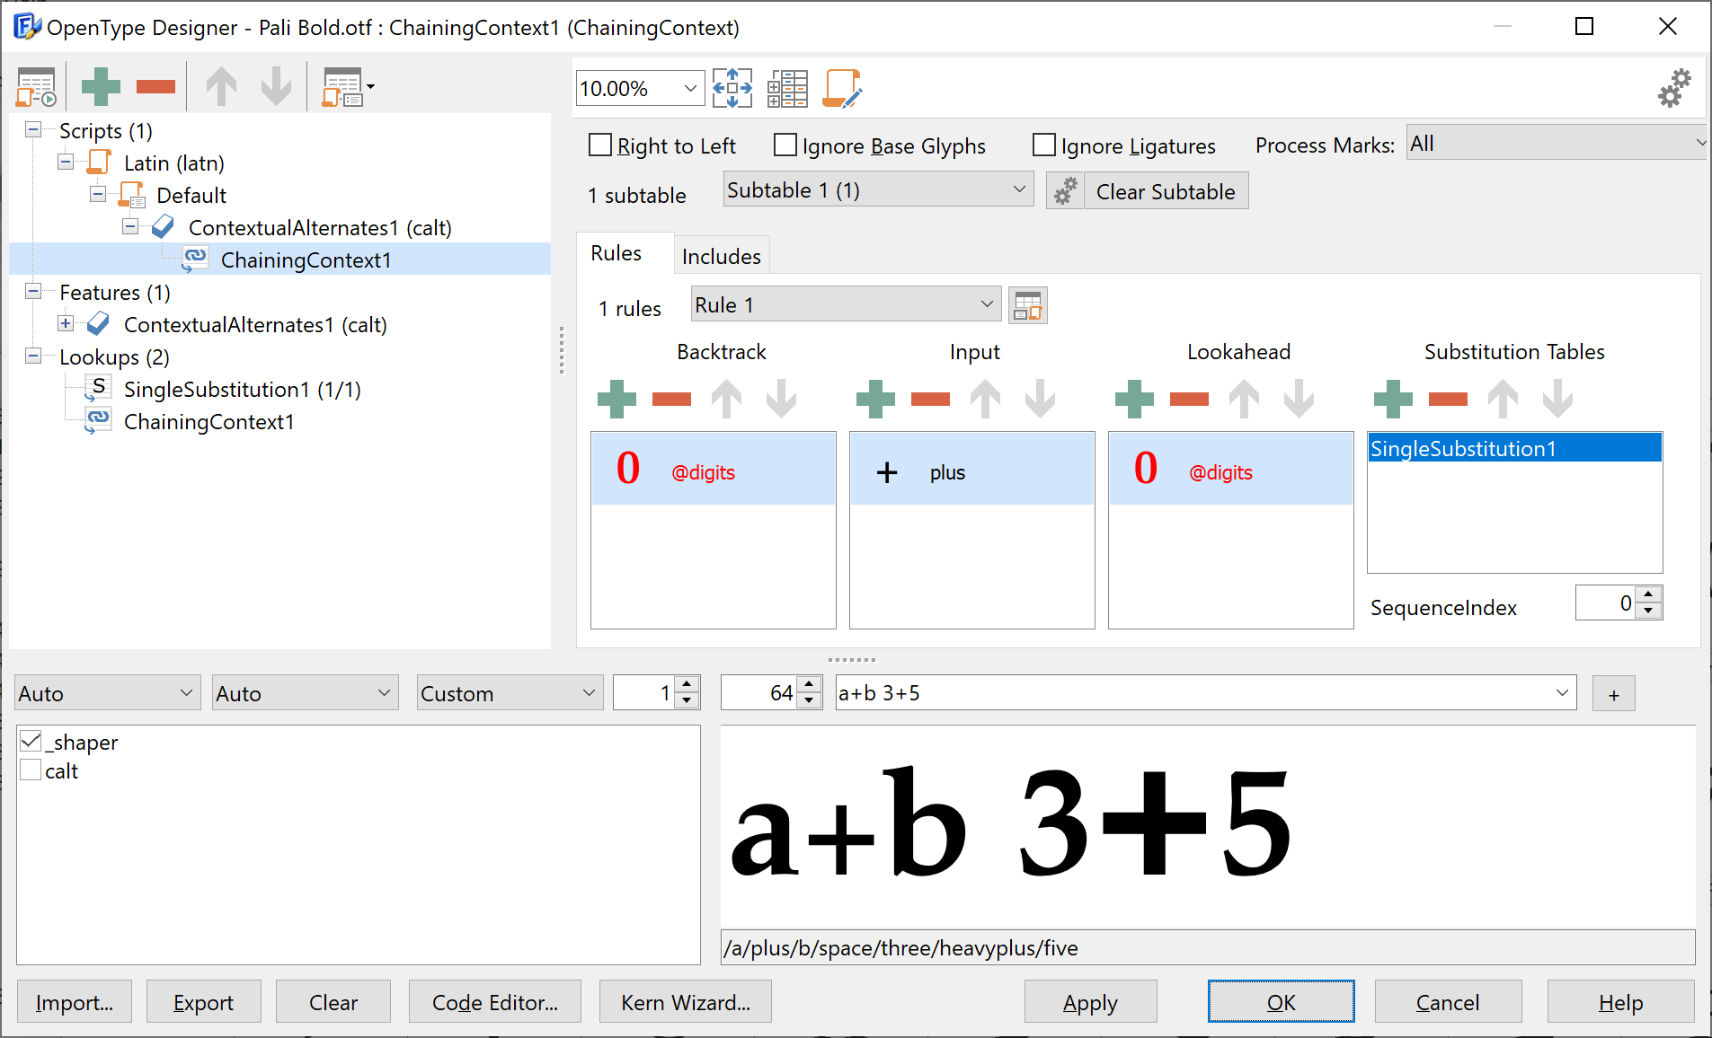Click the zoom-to-fit icon beside zoom box

(x=732, y=88)
